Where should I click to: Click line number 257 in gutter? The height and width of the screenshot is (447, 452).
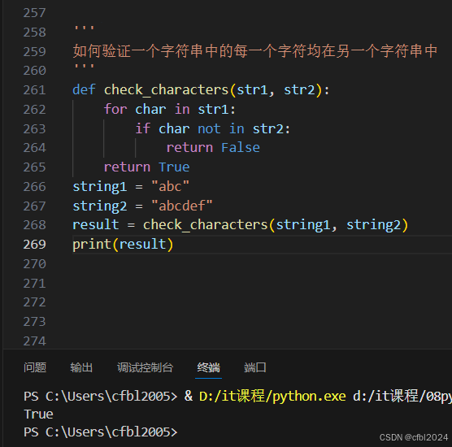(x=35, y=13)
